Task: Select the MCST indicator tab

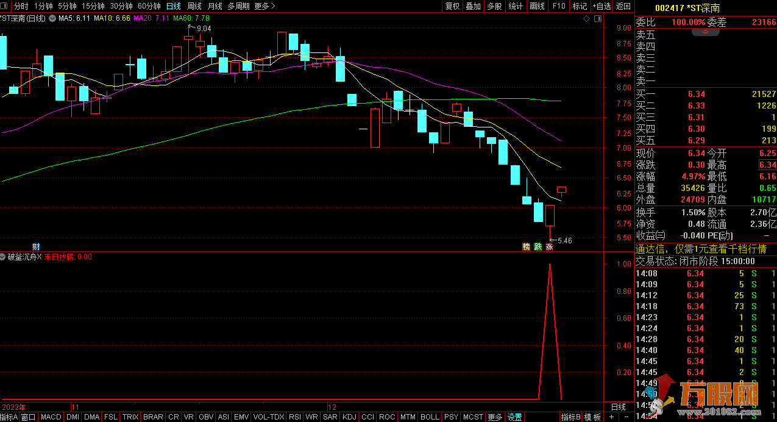Action: 473,417
